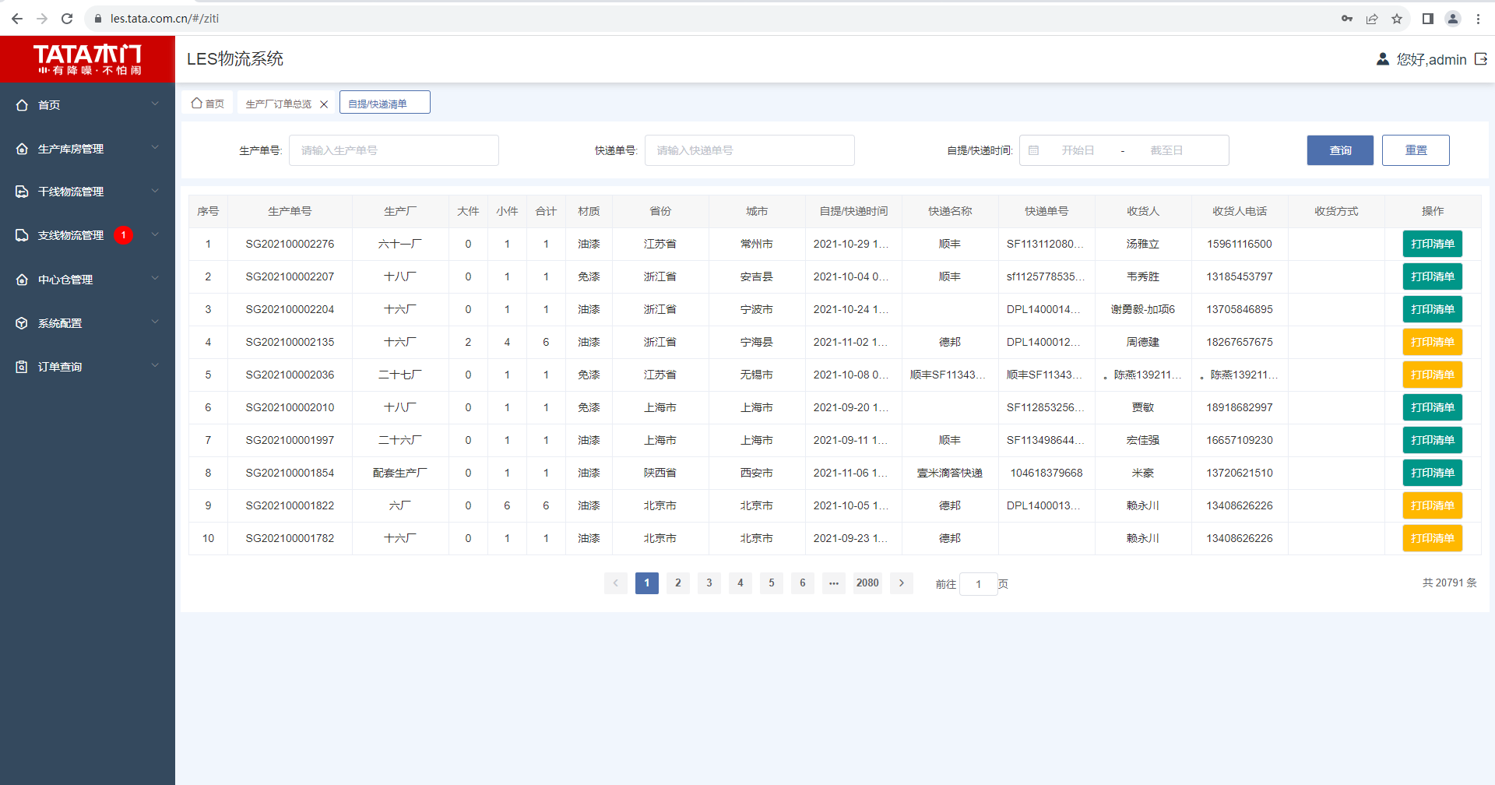Select the 自提/快递清单 tab
Screen dimensions: 1495x785
click(x=385, y=103)
